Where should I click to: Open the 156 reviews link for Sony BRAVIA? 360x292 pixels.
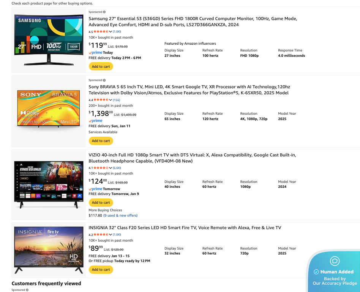116,100
